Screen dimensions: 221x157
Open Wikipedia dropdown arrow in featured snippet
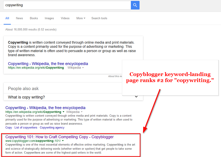click(x=83, y=68)
